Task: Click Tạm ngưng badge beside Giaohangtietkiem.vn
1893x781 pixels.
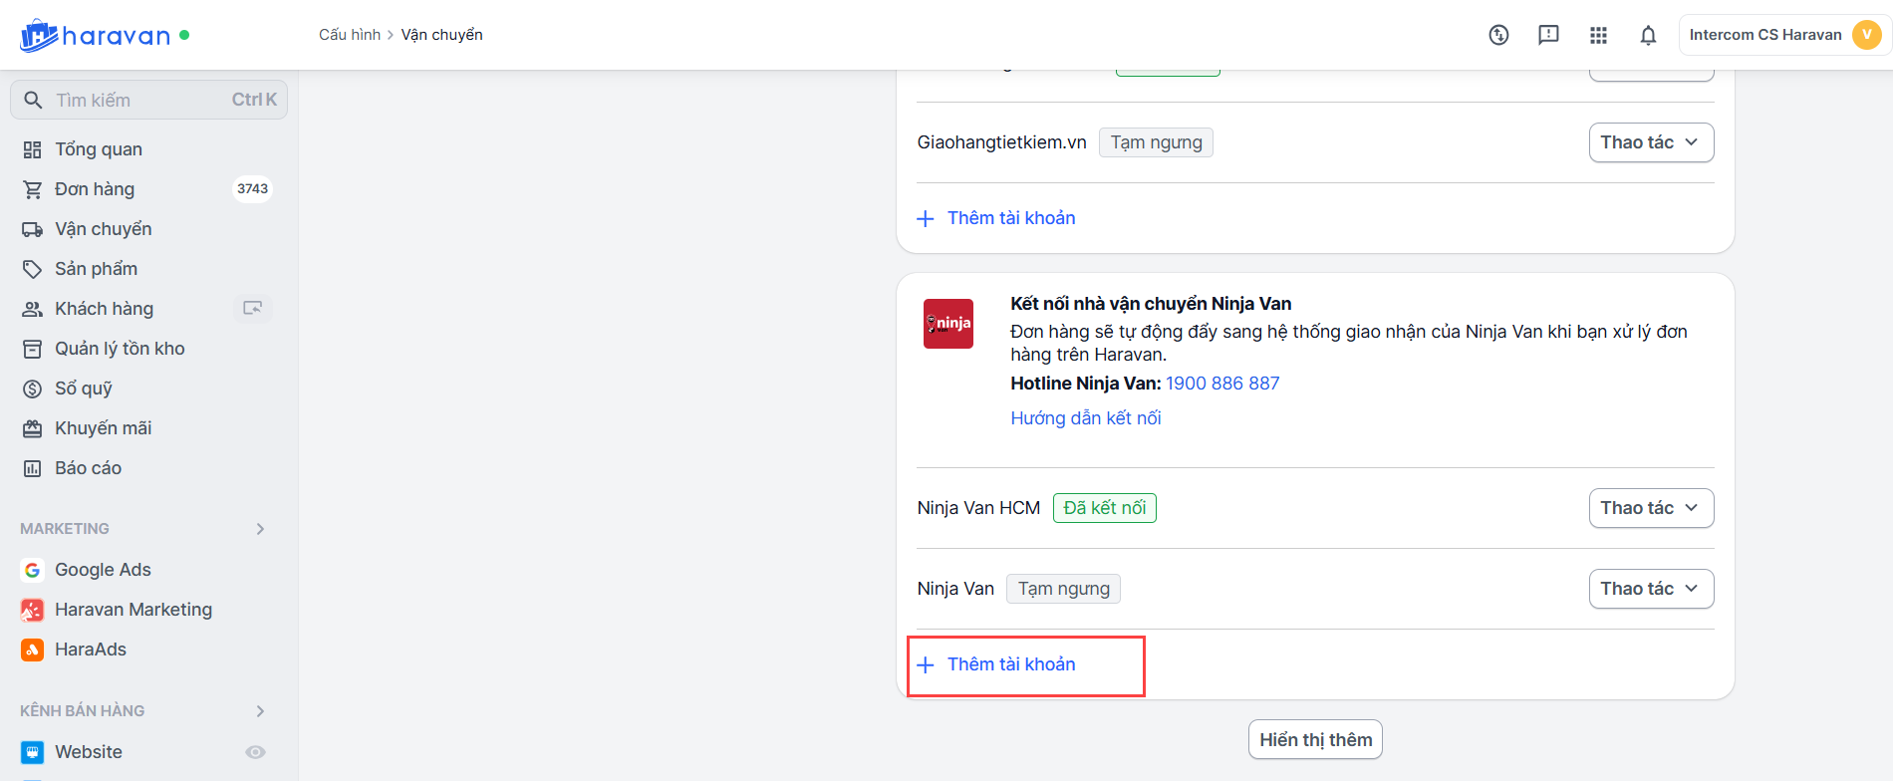Action: pos(1157,142)
